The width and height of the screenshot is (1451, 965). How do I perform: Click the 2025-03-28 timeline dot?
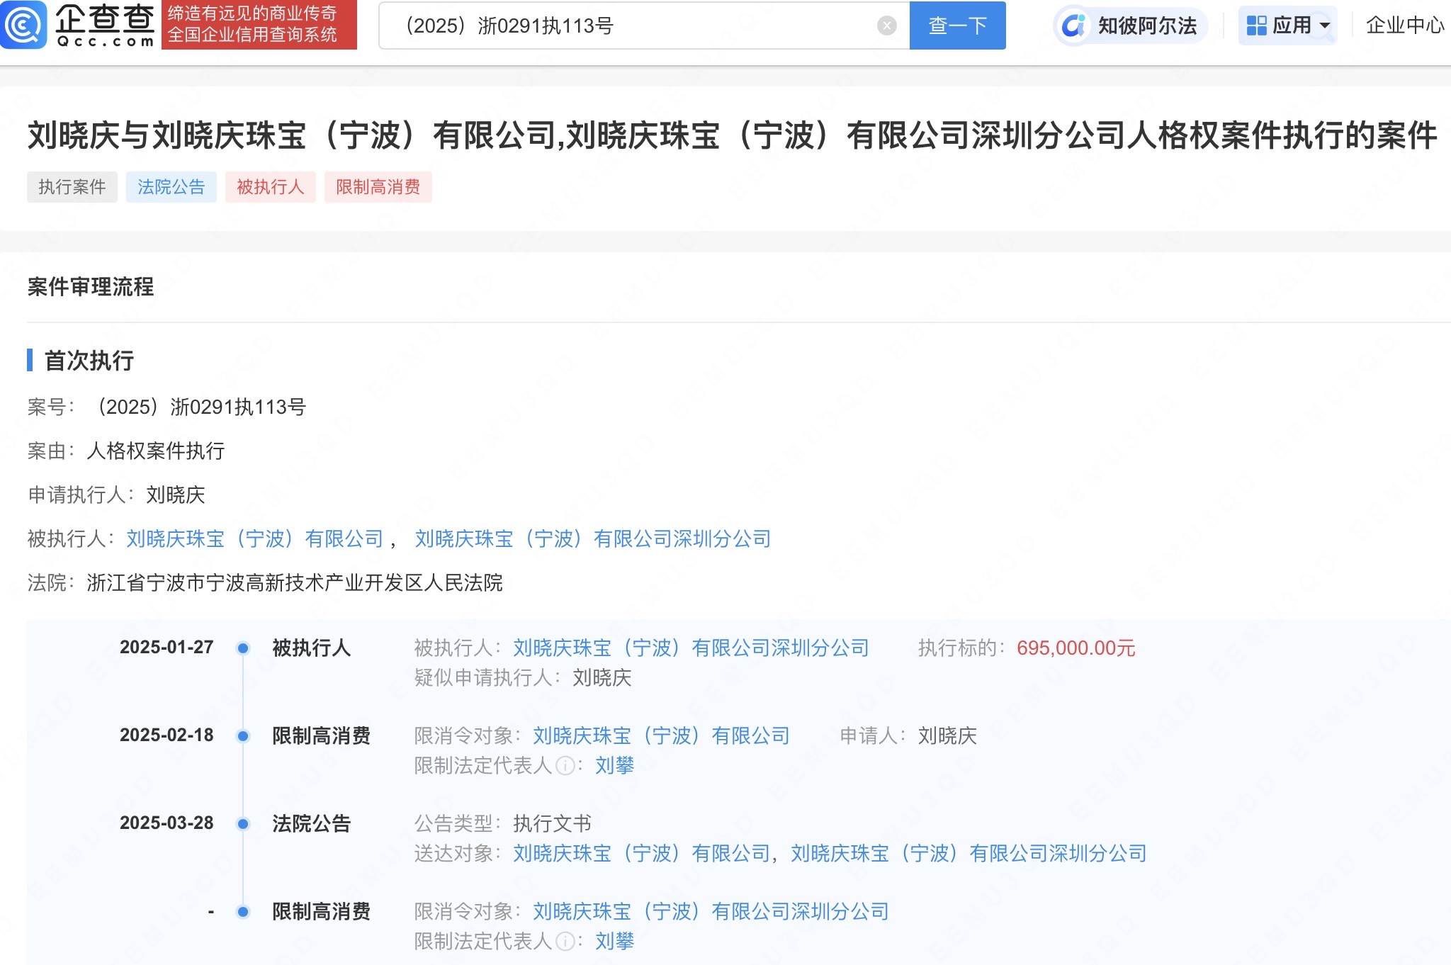243,824
